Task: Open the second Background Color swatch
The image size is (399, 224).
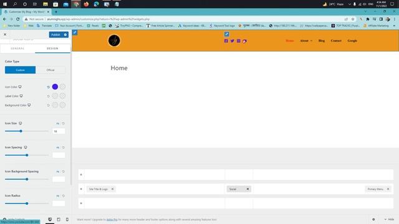Action: point(62,105)
